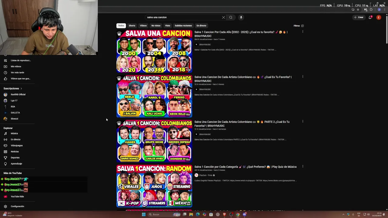The height and width of the screenshot is (218, 388).
Task: Open the Colombiano PARTE 2 video title
Action: (x=242, y=124)
